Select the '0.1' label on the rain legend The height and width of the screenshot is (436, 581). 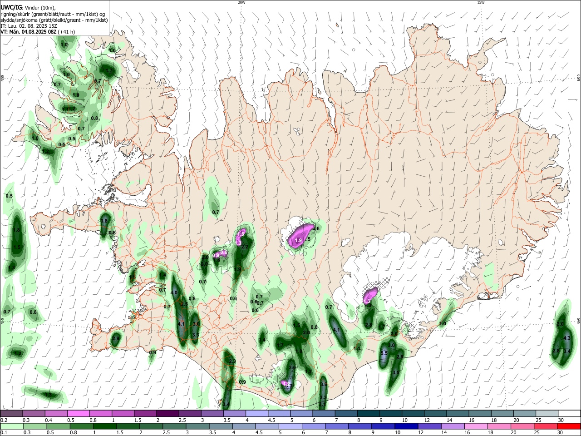[4, 433]
